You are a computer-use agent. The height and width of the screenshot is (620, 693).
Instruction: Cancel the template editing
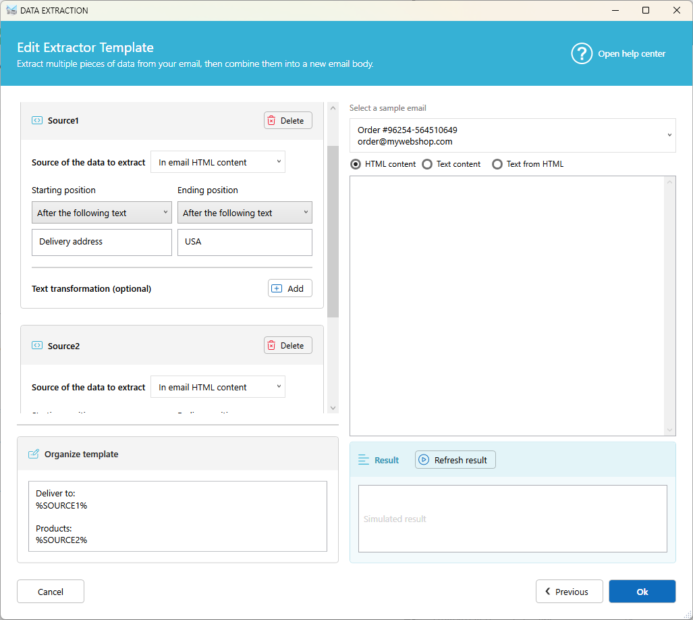coord(51,592)
